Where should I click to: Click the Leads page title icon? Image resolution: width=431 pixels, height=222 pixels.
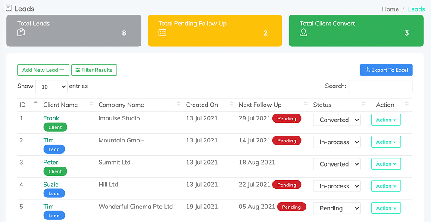pyautogui.click(x=9, y=8)
